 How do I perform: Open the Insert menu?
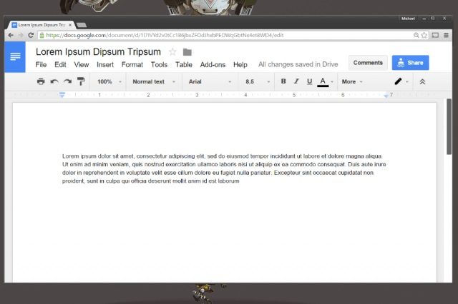(x=105, y=65)
